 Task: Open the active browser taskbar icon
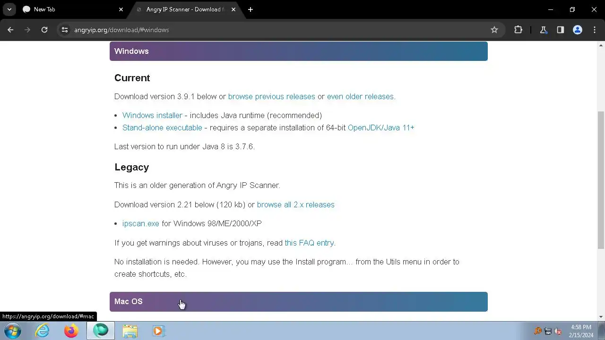click(101, 331)
